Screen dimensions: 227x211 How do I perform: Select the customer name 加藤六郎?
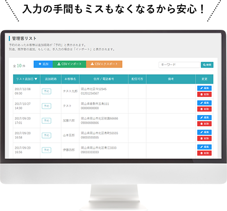tap(68, 121)
